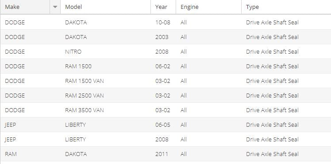The image size is (331, 164).
Task: Click the 06-02 year cell
Action: (x=163, y=66)
